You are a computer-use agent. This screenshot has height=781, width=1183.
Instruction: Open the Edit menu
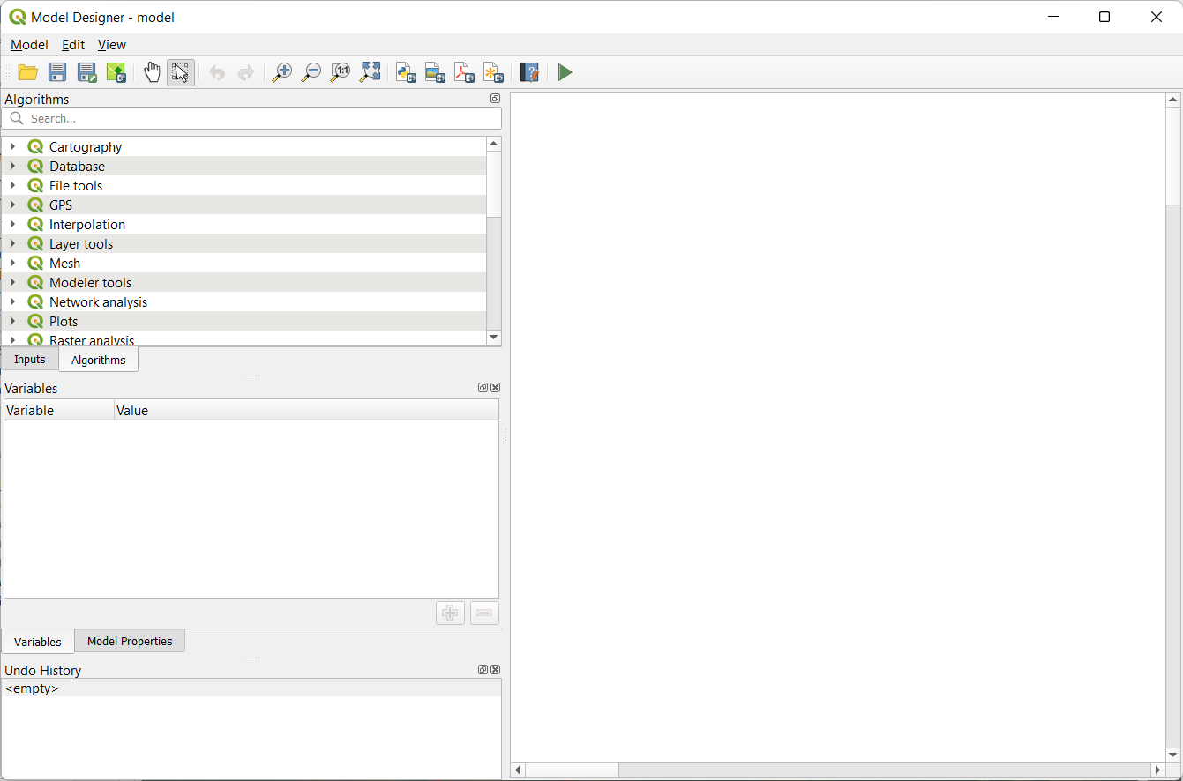point(73,45)
